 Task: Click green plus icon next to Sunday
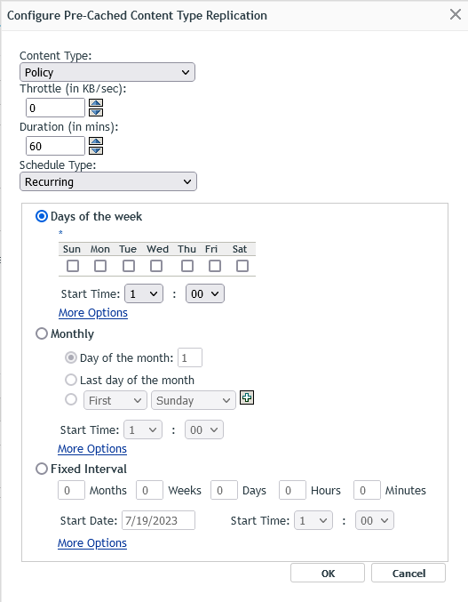[x=247, y=397]
